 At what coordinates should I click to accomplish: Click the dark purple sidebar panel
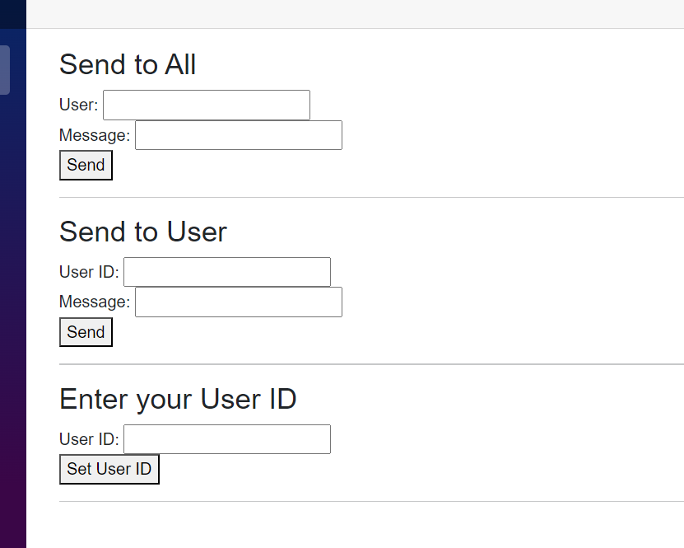coord(13,330)
